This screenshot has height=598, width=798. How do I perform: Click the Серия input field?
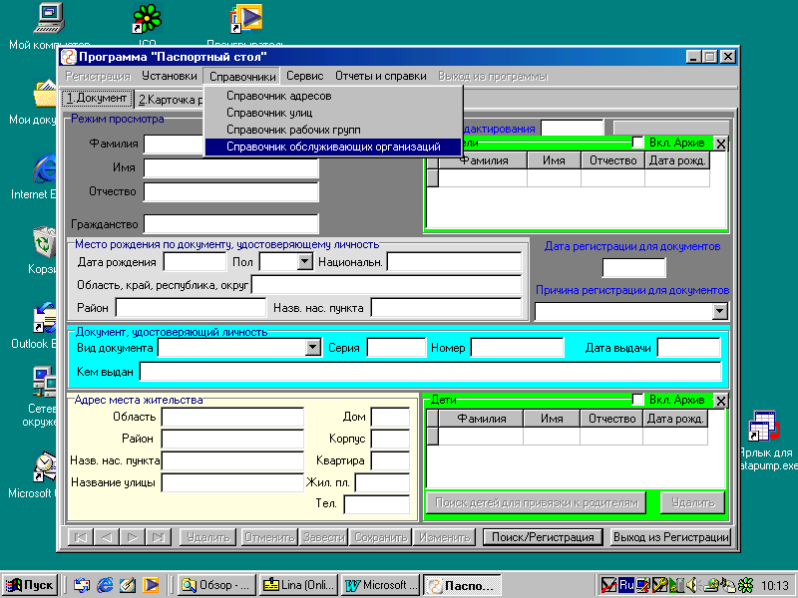coord(396,348)
